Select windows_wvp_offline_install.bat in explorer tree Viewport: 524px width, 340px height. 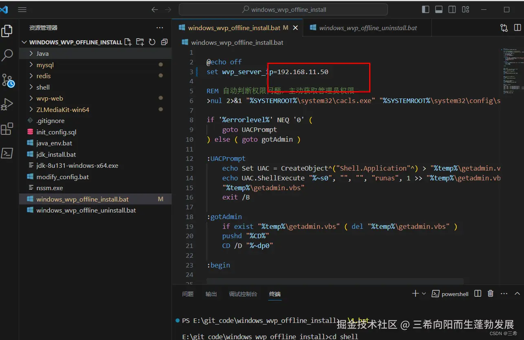[x=95, y=199]
